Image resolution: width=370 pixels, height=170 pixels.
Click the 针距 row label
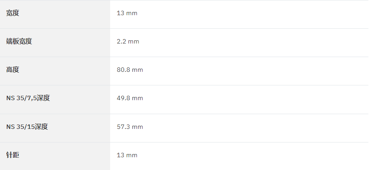12,155
